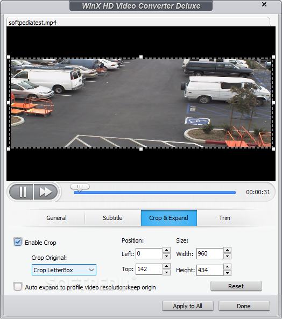Screen dimensions: 282x319
Task: Select the Crop & Expand tab
Action: [x=169, y=218]
